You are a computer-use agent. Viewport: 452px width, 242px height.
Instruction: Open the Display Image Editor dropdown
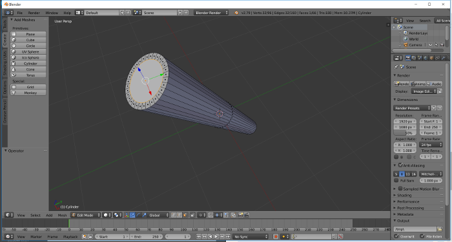424,91
